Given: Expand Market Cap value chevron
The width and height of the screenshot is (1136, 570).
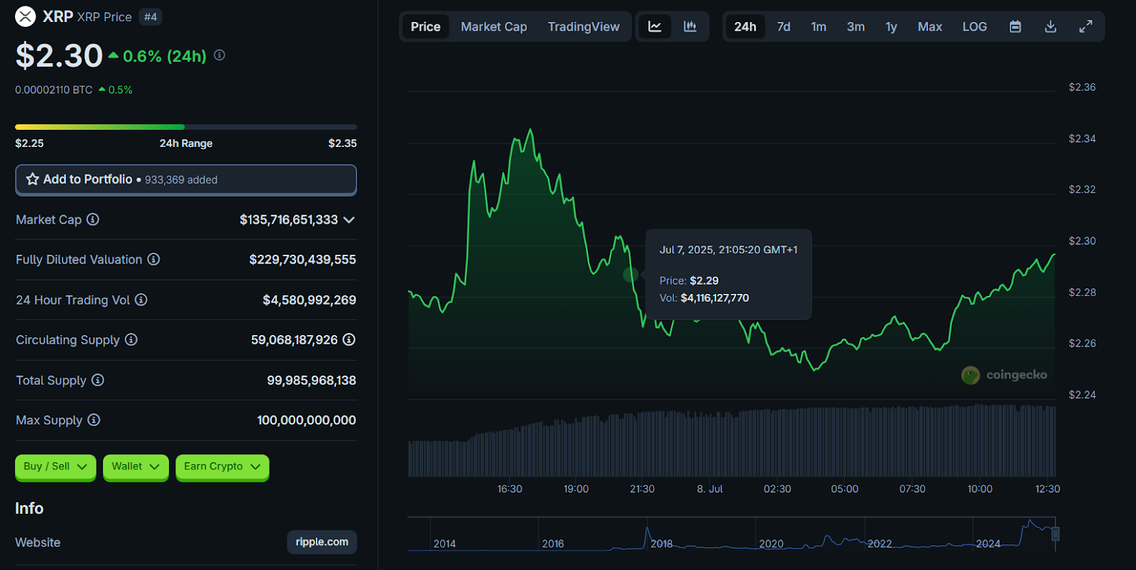Looking at the screenshot, I should tap(349, 220).
